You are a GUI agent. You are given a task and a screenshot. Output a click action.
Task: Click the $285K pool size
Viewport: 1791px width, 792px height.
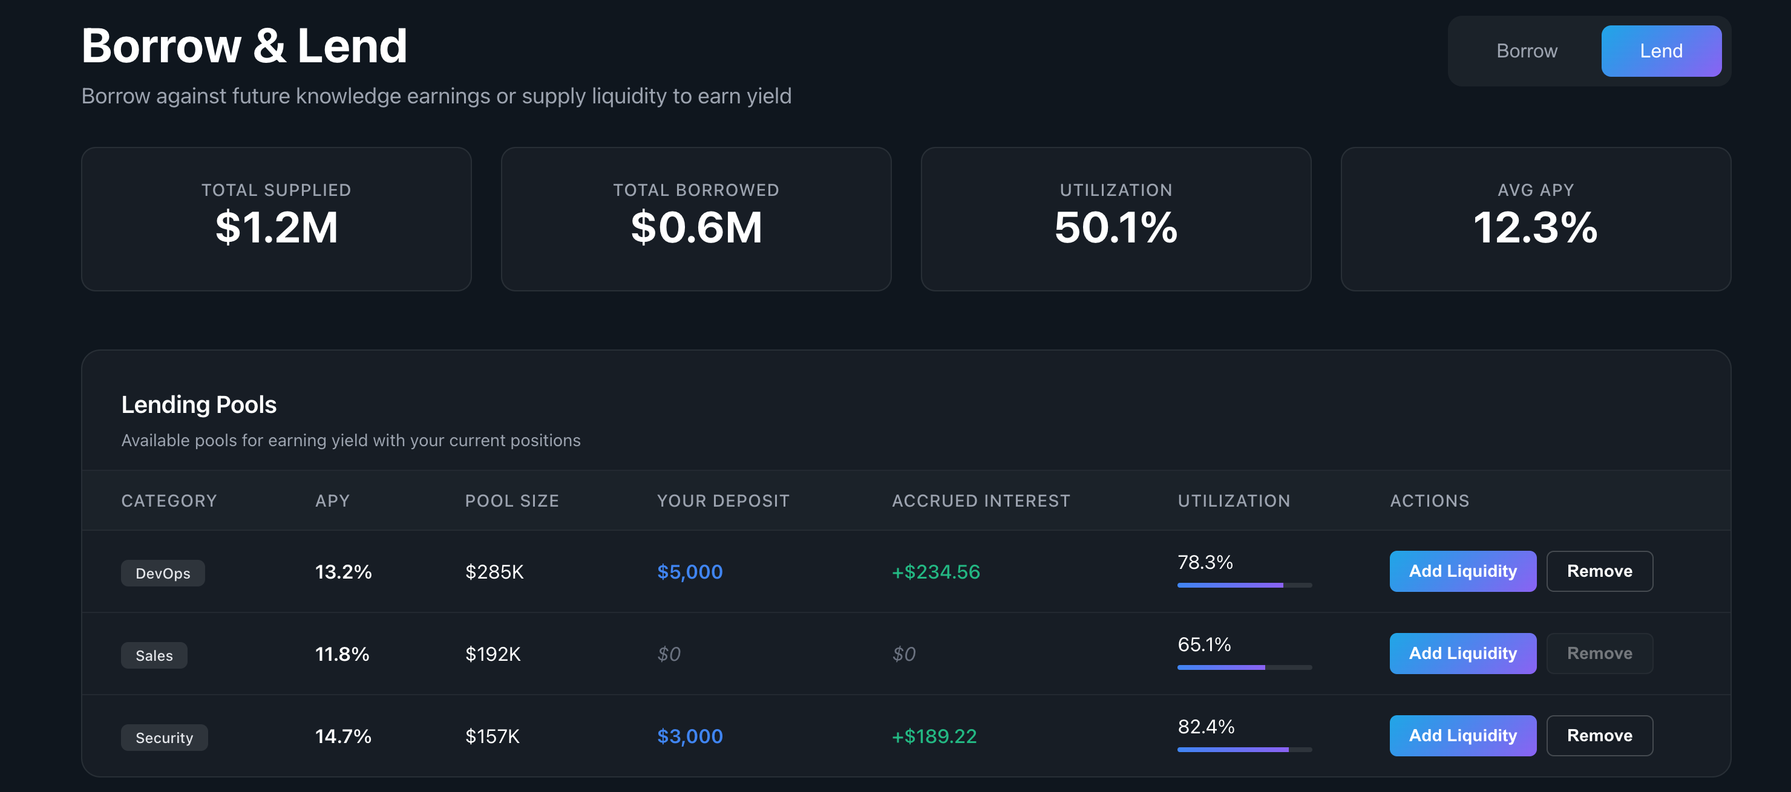point(494,572)
